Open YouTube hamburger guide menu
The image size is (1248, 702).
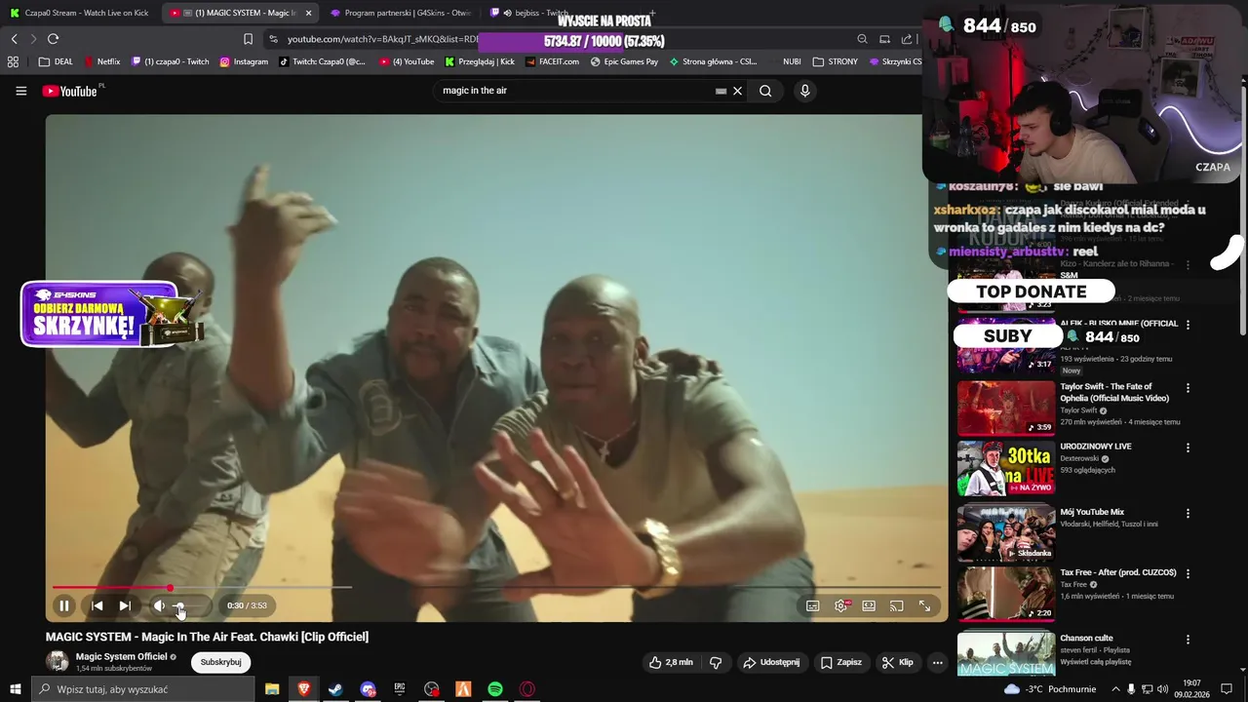(x=20, y=91)
